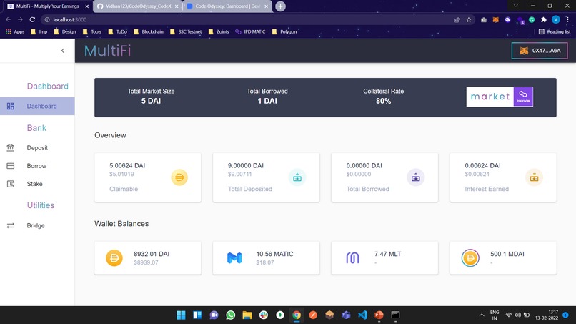Image resolution: width=576 pixels, height=324 pixels.
Task: Open the Deposit page from sidebar
Action: pyautogui.click(x=37, y=148)
